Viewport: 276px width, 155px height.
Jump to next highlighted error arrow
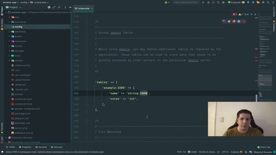(x=255, y=14)
